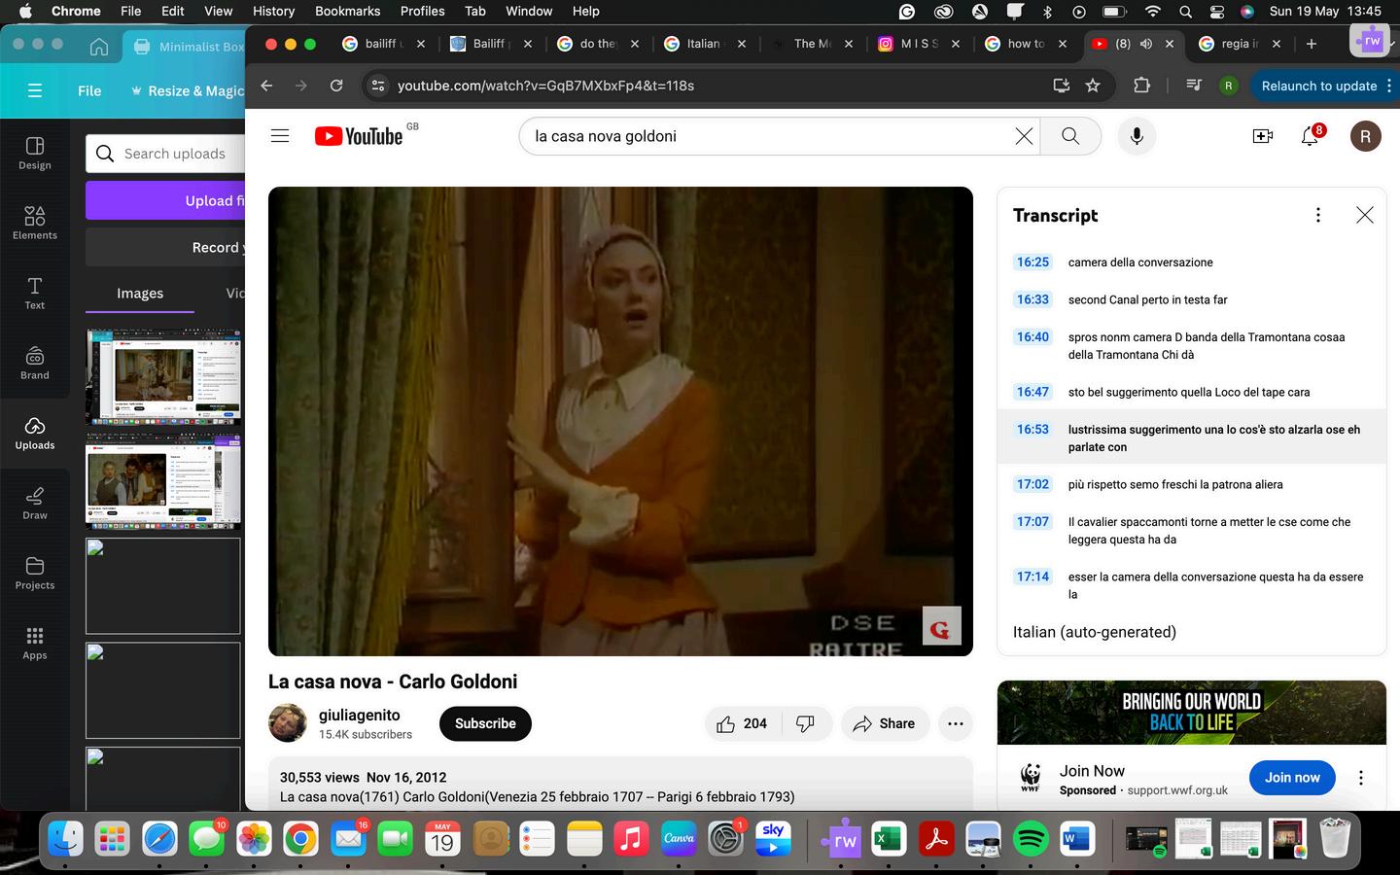Close the Transcript panel
This screenshot has height=875, width=1400.
coord(1365,215)
